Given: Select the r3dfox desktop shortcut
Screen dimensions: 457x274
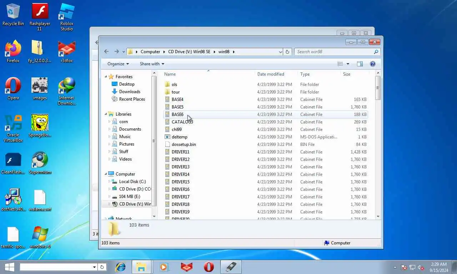Looking at the screenshot, I should point(66,51).
